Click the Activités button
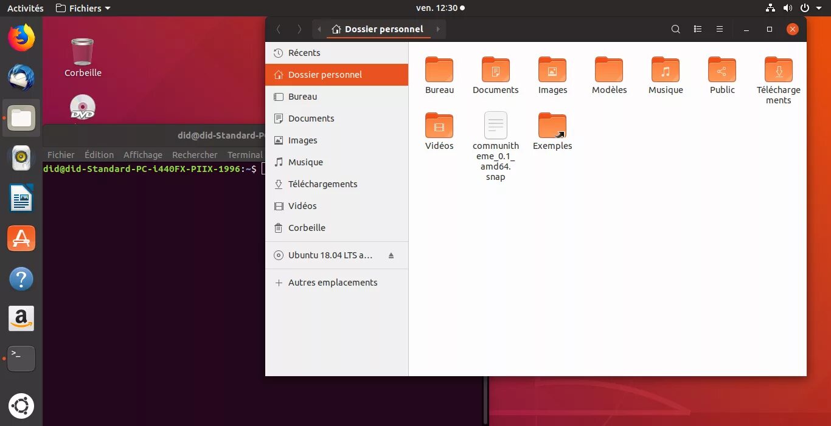Viewport: 831px width, 426px height. pyautogui.click(x=26, y=8)
